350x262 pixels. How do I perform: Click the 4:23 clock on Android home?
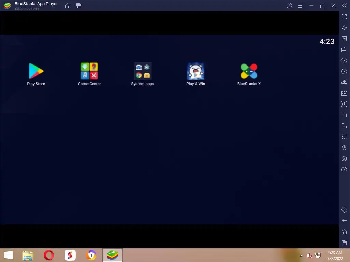[327, 41]
